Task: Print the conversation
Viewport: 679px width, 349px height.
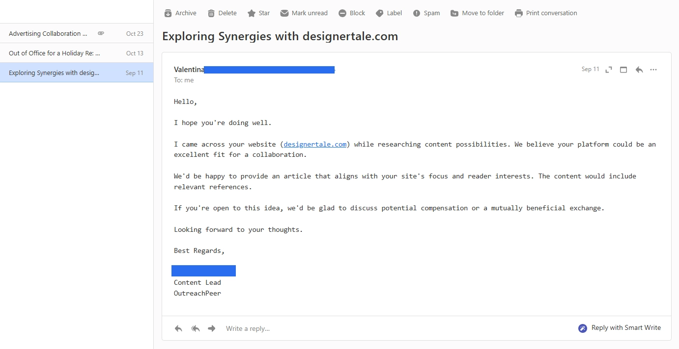Action: 545,13
